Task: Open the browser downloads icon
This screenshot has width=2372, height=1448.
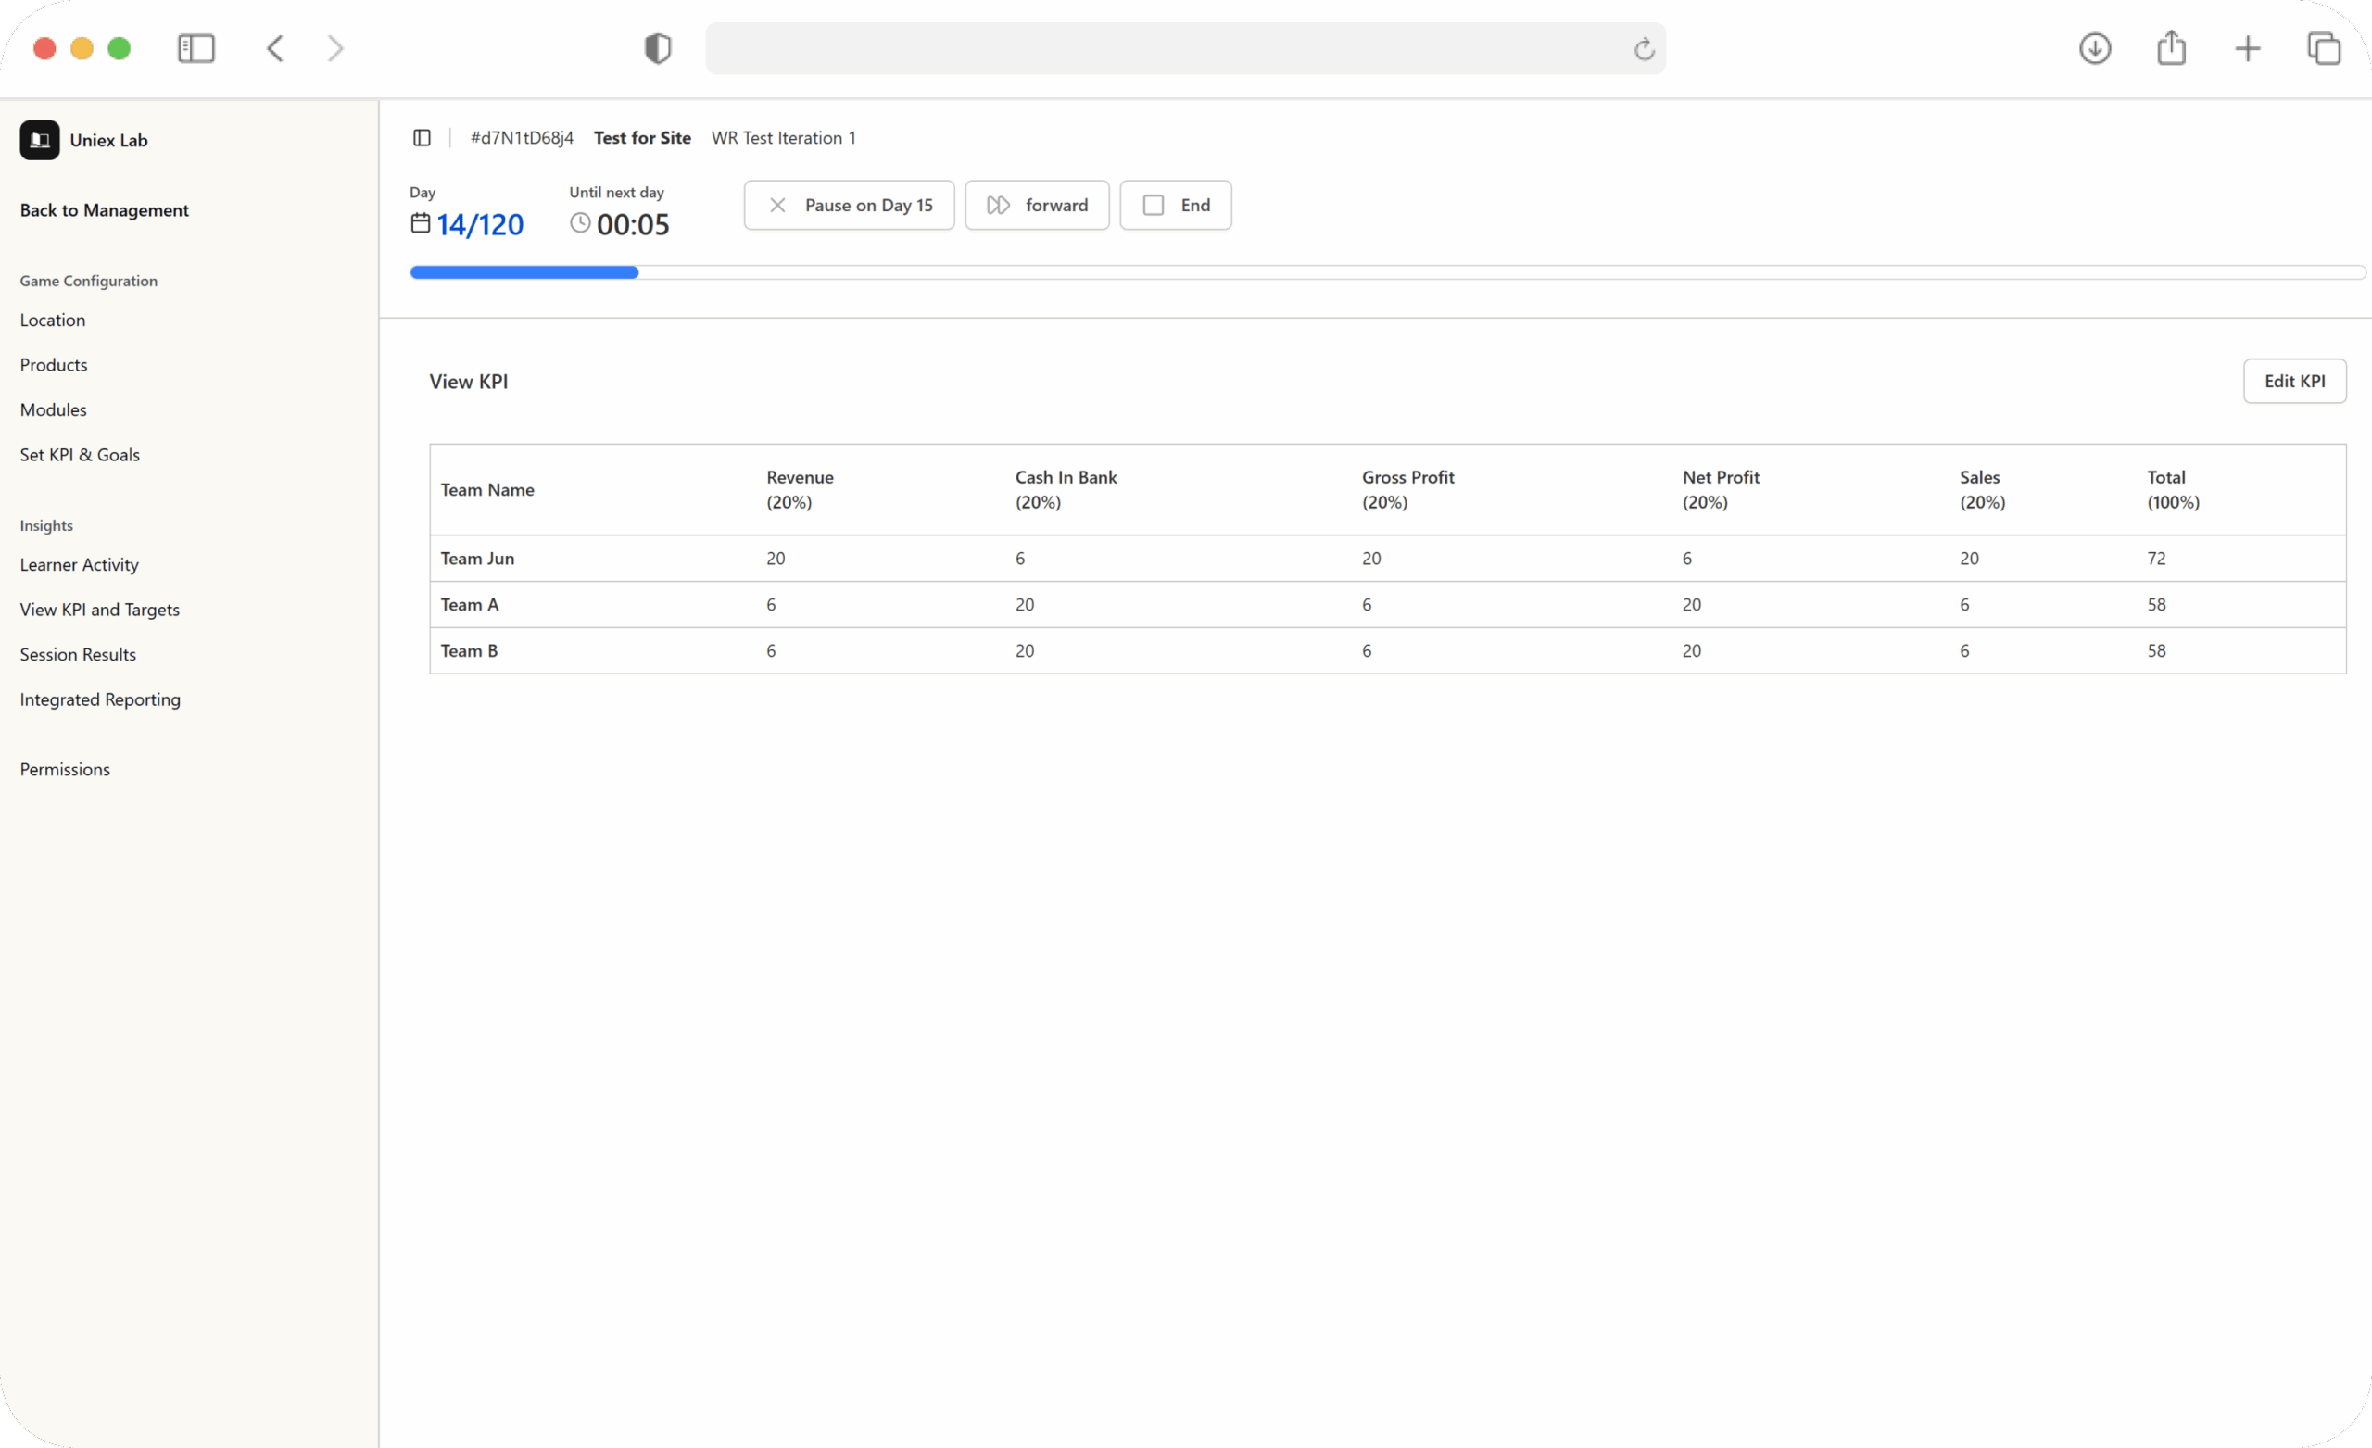Action: 2095,48
